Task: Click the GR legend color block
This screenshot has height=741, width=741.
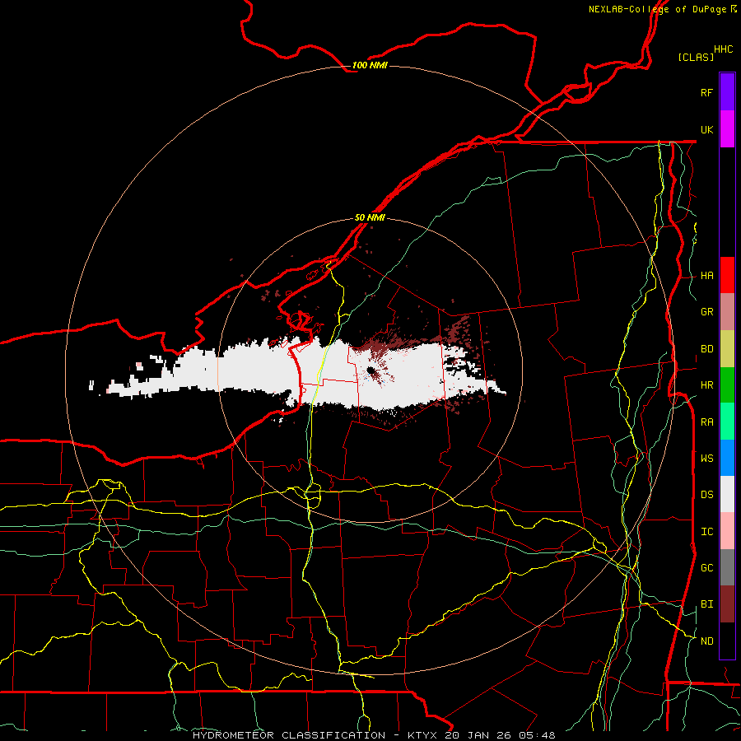Action: point(727,311)
